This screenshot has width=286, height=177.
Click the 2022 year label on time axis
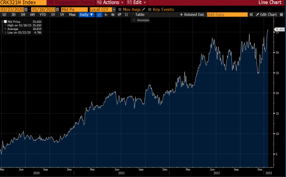point(217,173)
